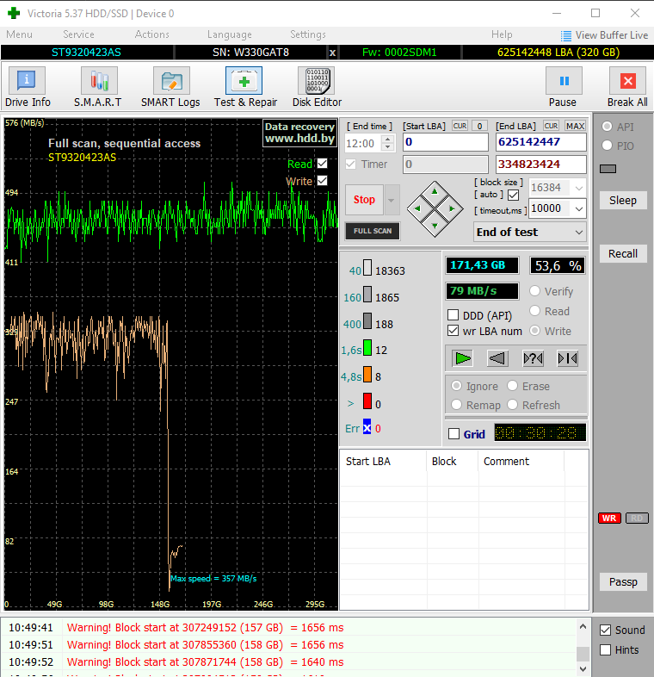
Task: Click the Stop button
Action: click(x=364, y=200)
